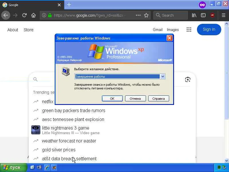This screenshot has width=229, height=172.
Task: Reload the page with refresh icon
Action: pyautogui.click(x=24, y=15)
